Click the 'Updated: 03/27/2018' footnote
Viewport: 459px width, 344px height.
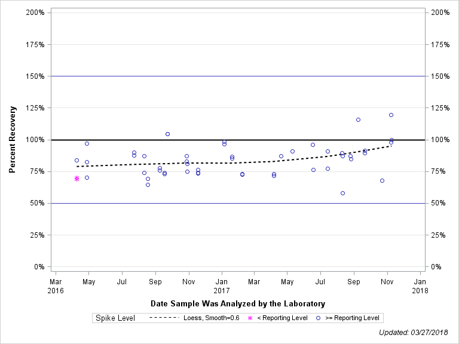pyautogui.click(x=414, y=333)
